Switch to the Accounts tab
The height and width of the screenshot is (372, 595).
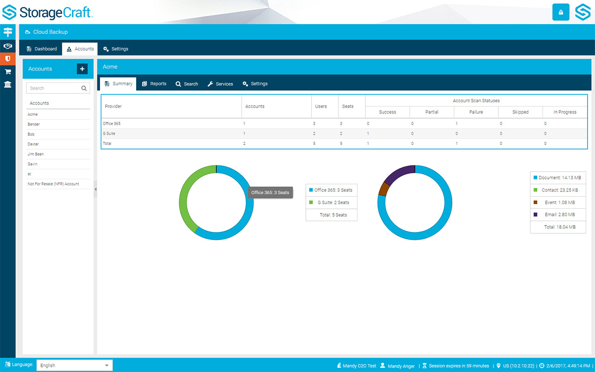(80, 49)
